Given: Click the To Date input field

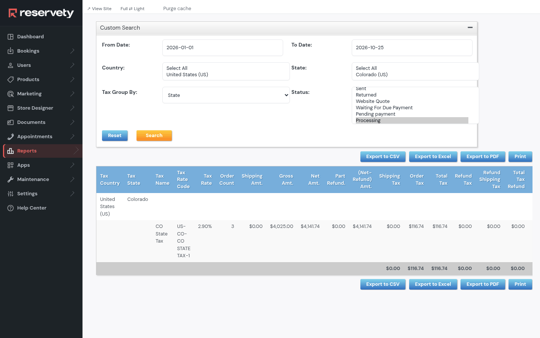Looking at the screenshot, I should coord(412,48).
